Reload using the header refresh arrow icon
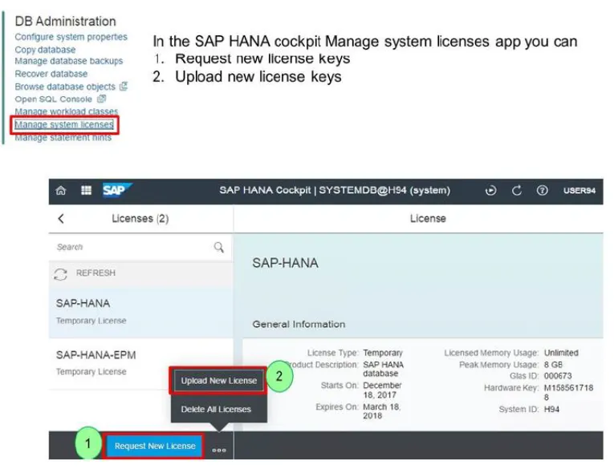 pyautogui.click(x=517, y=191)
